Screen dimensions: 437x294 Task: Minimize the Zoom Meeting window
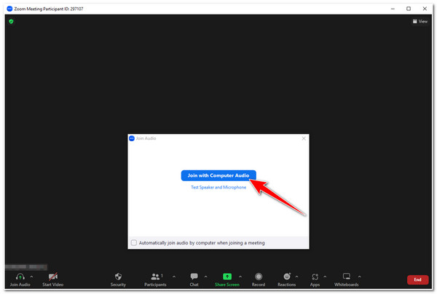pyautogui.click(x=393, y=9)
